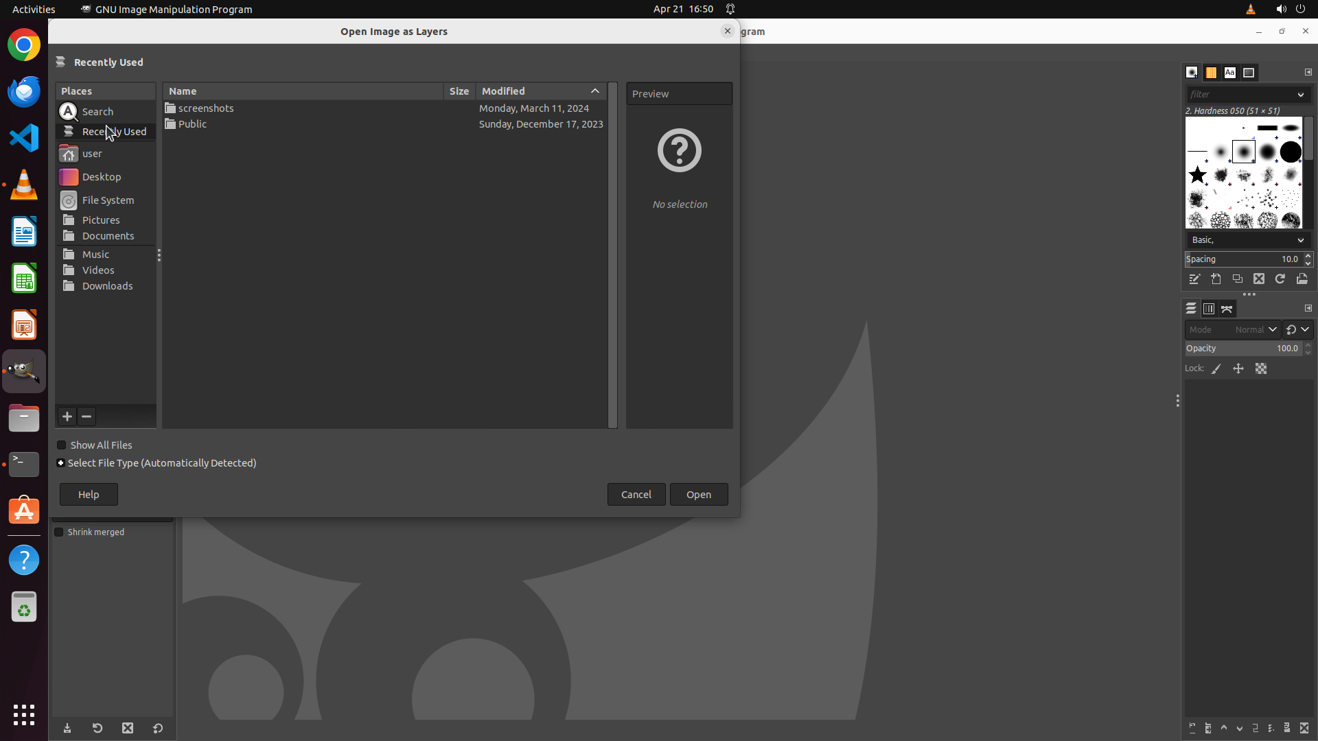Toggle the Shrink merged checkbox
1318x741 pixels.
tap(59, 532)
